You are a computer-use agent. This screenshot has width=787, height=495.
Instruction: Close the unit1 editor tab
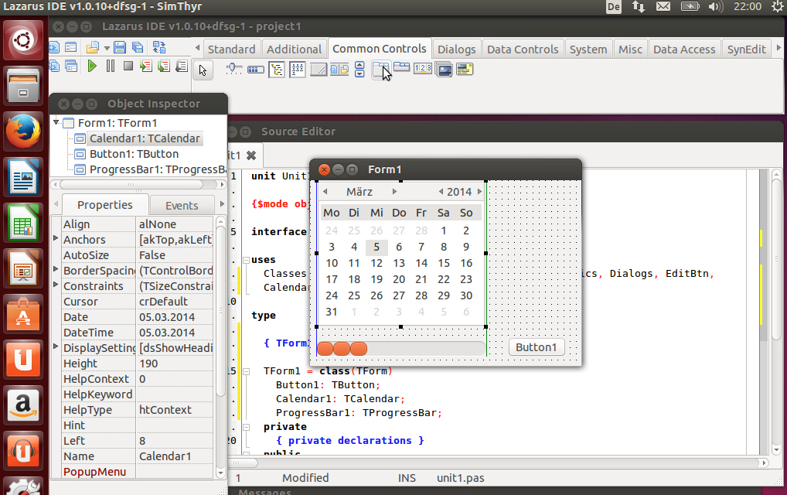(251, 155)
